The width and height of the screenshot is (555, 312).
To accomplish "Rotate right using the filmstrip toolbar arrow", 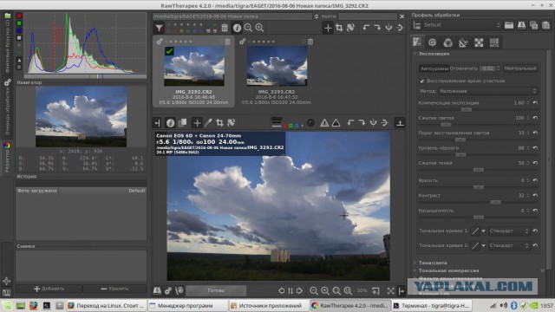I will [x=377, y=28].
